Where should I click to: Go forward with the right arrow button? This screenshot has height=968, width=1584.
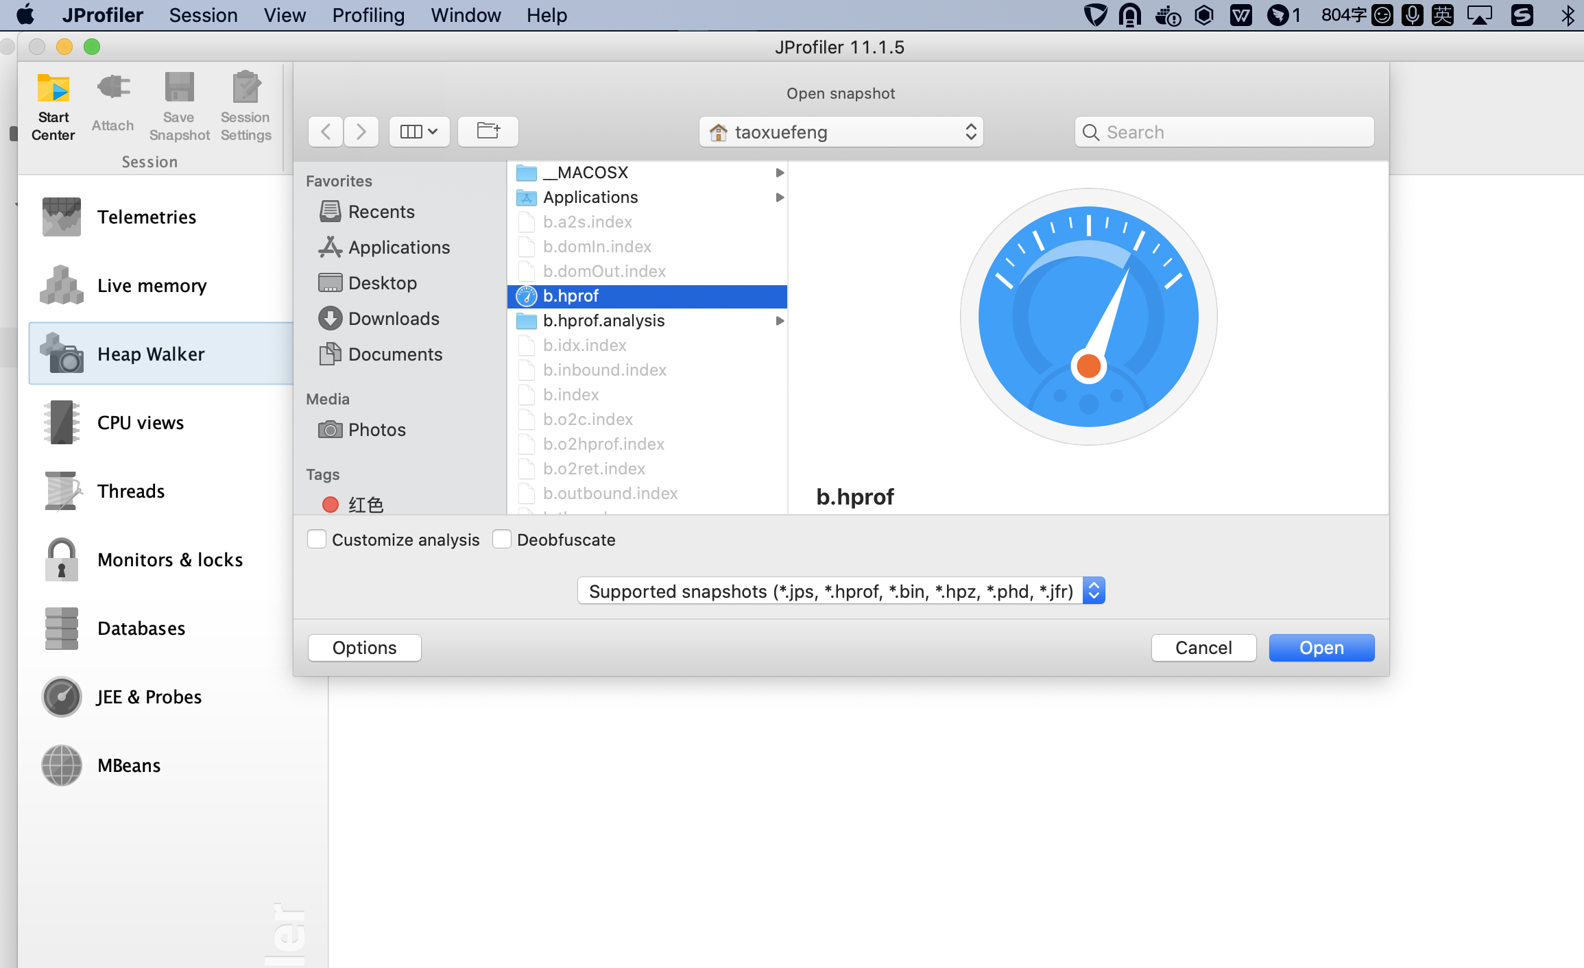[361, 132]
